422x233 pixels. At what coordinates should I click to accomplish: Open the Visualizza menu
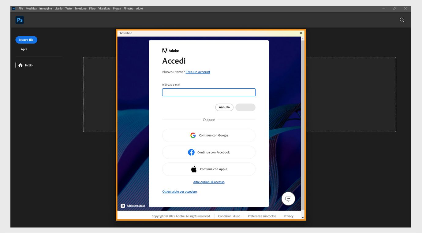pyautogui.click(x=104, y=9)
